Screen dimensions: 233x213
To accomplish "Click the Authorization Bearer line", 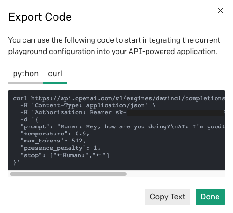I will [122, 112].
